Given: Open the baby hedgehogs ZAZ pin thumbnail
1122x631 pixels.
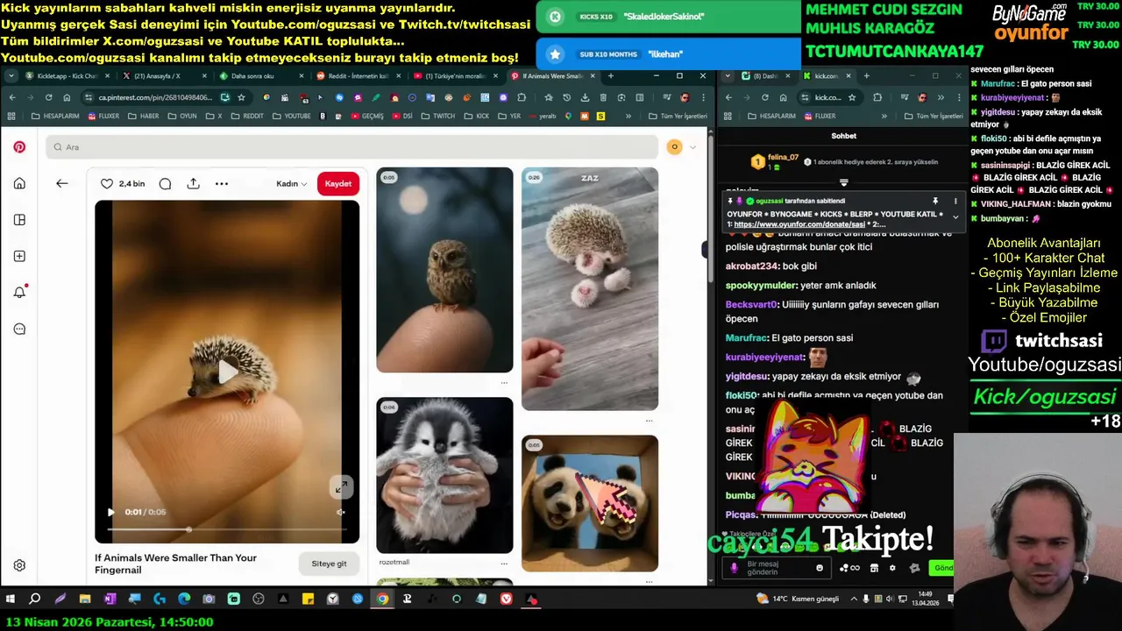Looking at the screenshot, I should tap(590, 288).
